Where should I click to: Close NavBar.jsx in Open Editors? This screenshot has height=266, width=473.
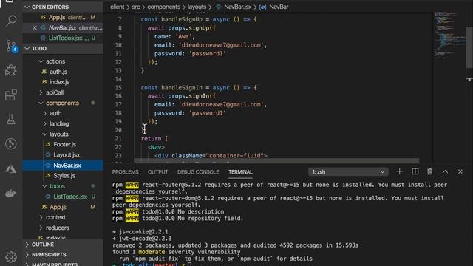pyautogui.click(x=35, y=28)
